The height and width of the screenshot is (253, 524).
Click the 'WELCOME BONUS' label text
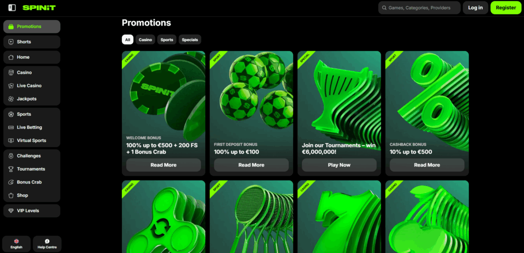pos(144,138)
